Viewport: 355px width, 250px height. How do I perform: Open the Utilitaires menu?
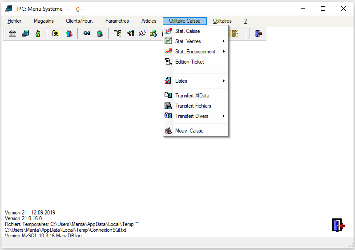222,21
